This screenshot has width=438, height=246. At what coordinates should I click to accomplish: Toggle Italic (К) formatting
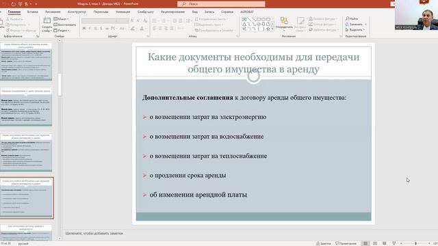click(x=90, y=29)
